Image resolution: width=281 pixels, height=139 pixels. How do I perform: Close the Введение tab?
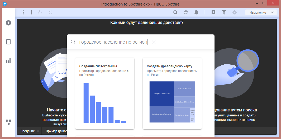click(38, 131)
